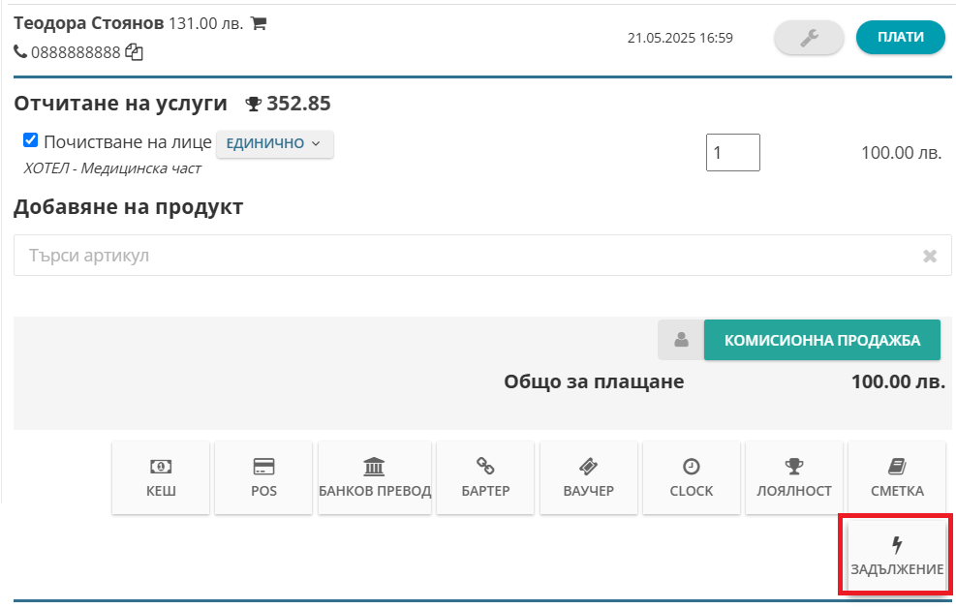Viewport: 956px width, 609px height.
Task: Pay with ВАУЧЕР
Action: 588,478
